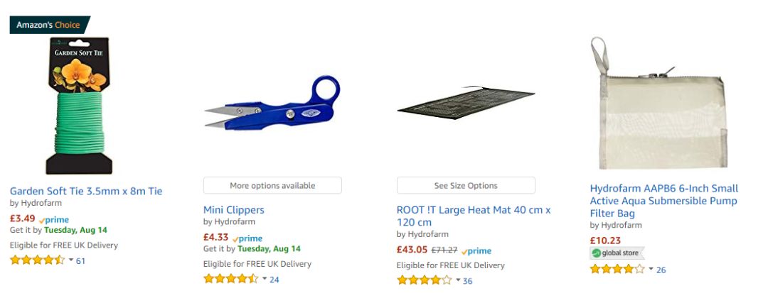Expand rating breakdown arrow next to 61 reviews
This screenshot has height=293, width=768.
pos(71,260)
